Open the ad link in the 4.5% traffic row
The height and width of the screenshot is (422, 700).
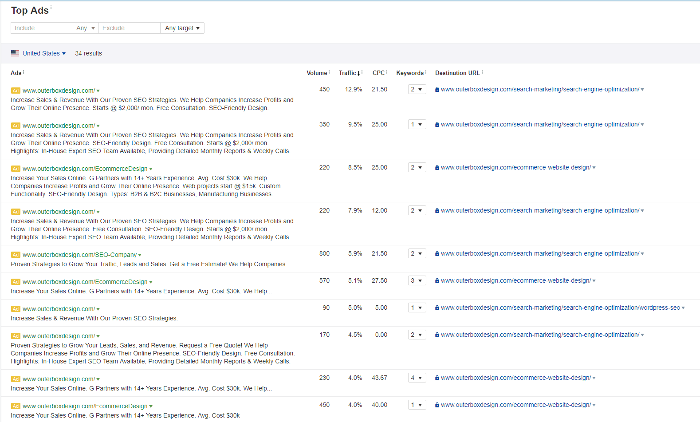(x=59, y=336)
